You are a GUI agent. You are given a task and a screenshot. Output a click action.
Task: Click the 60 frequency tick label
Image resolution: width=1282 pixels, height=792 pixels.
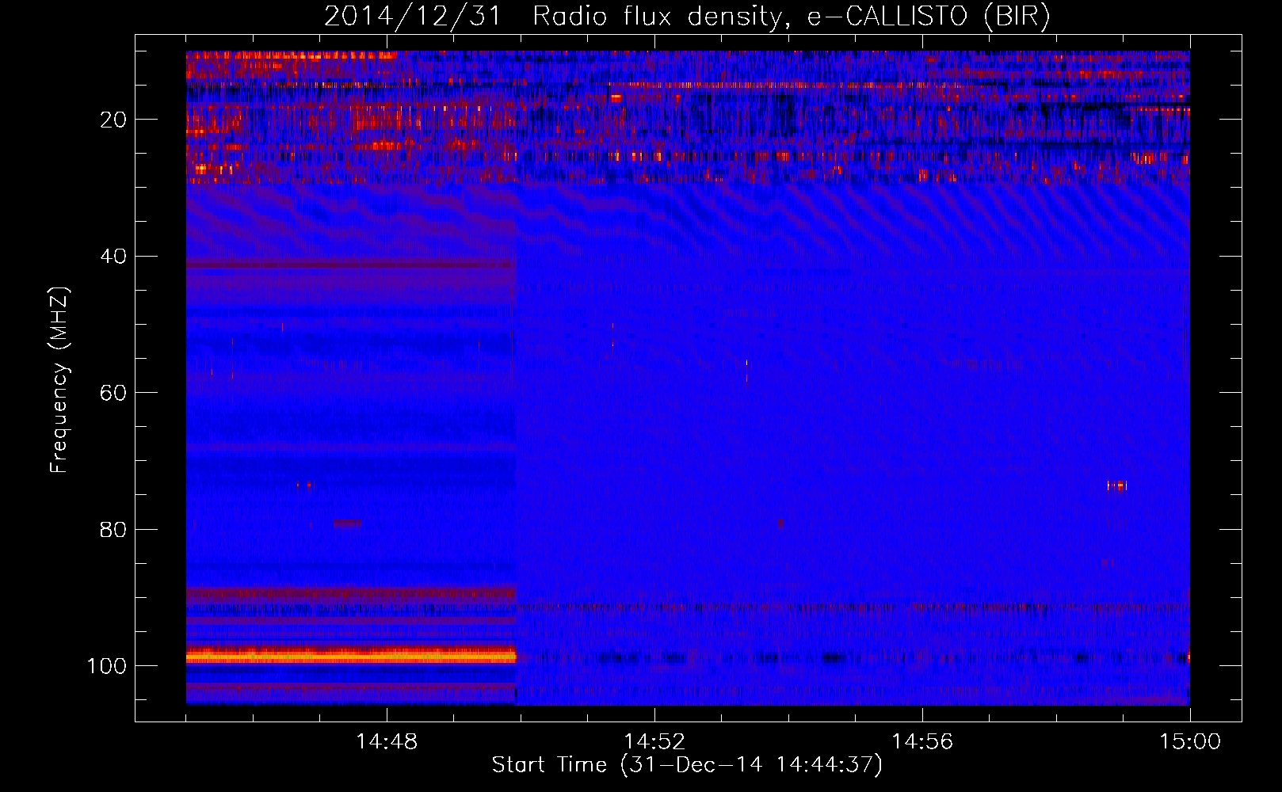113,393
